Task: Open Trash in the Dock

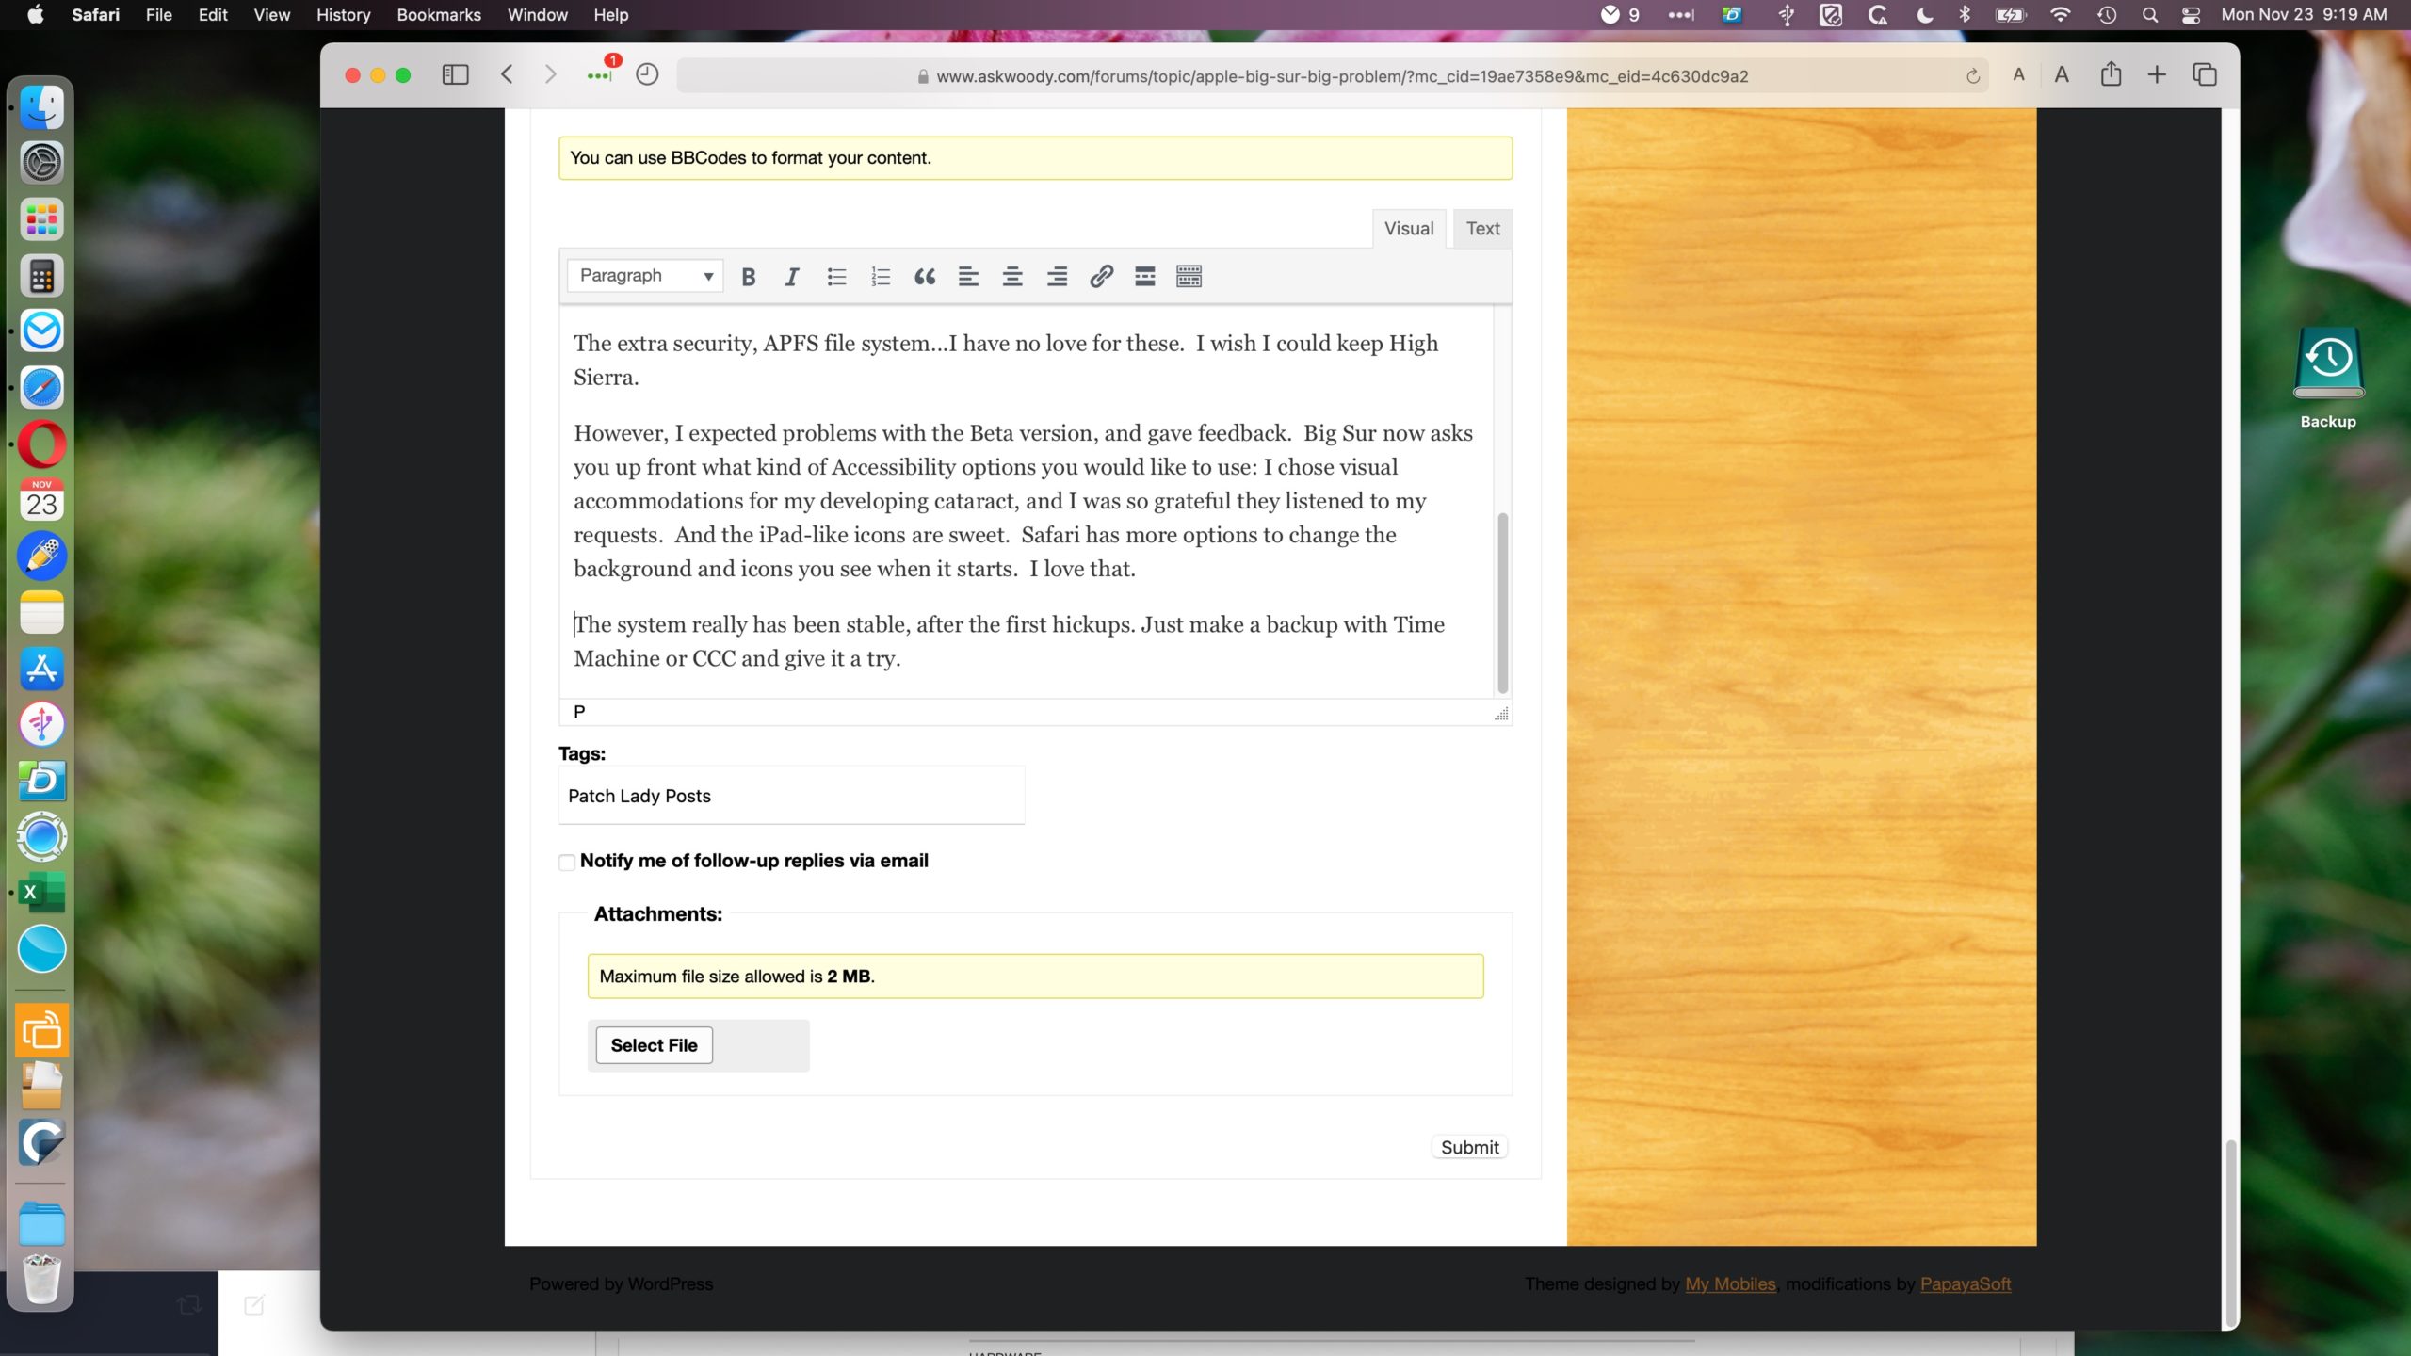Action: pyautogui.click(x=41, y=1278)
